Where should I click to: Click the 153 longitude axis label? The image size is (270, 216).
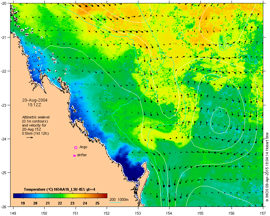(138, 213)
